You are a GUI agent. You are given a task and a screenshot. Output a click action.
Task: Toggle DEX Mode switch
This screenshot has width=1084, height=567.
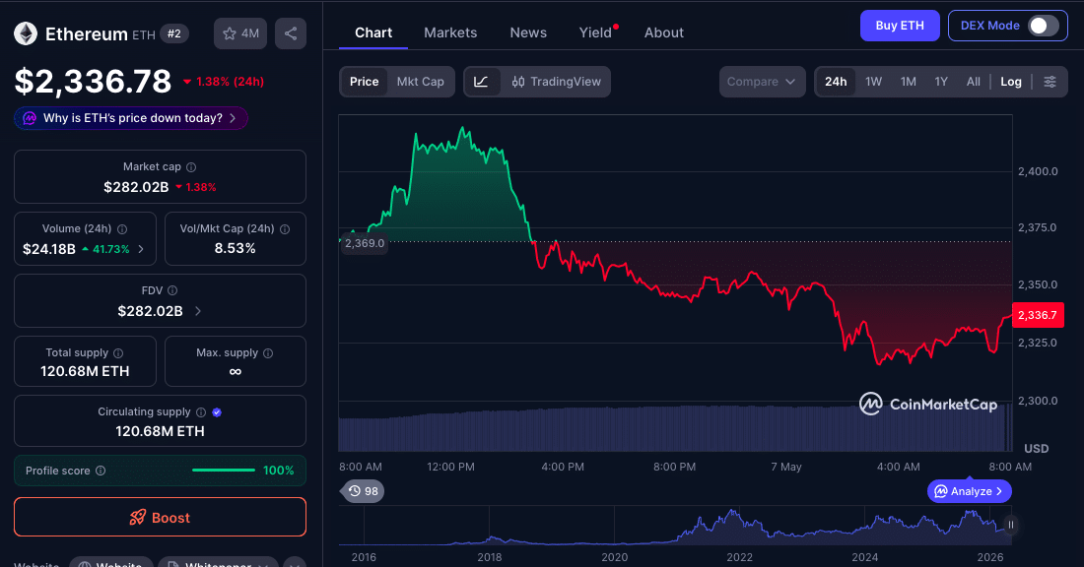pyautogui.click(x=1044, y=26)
